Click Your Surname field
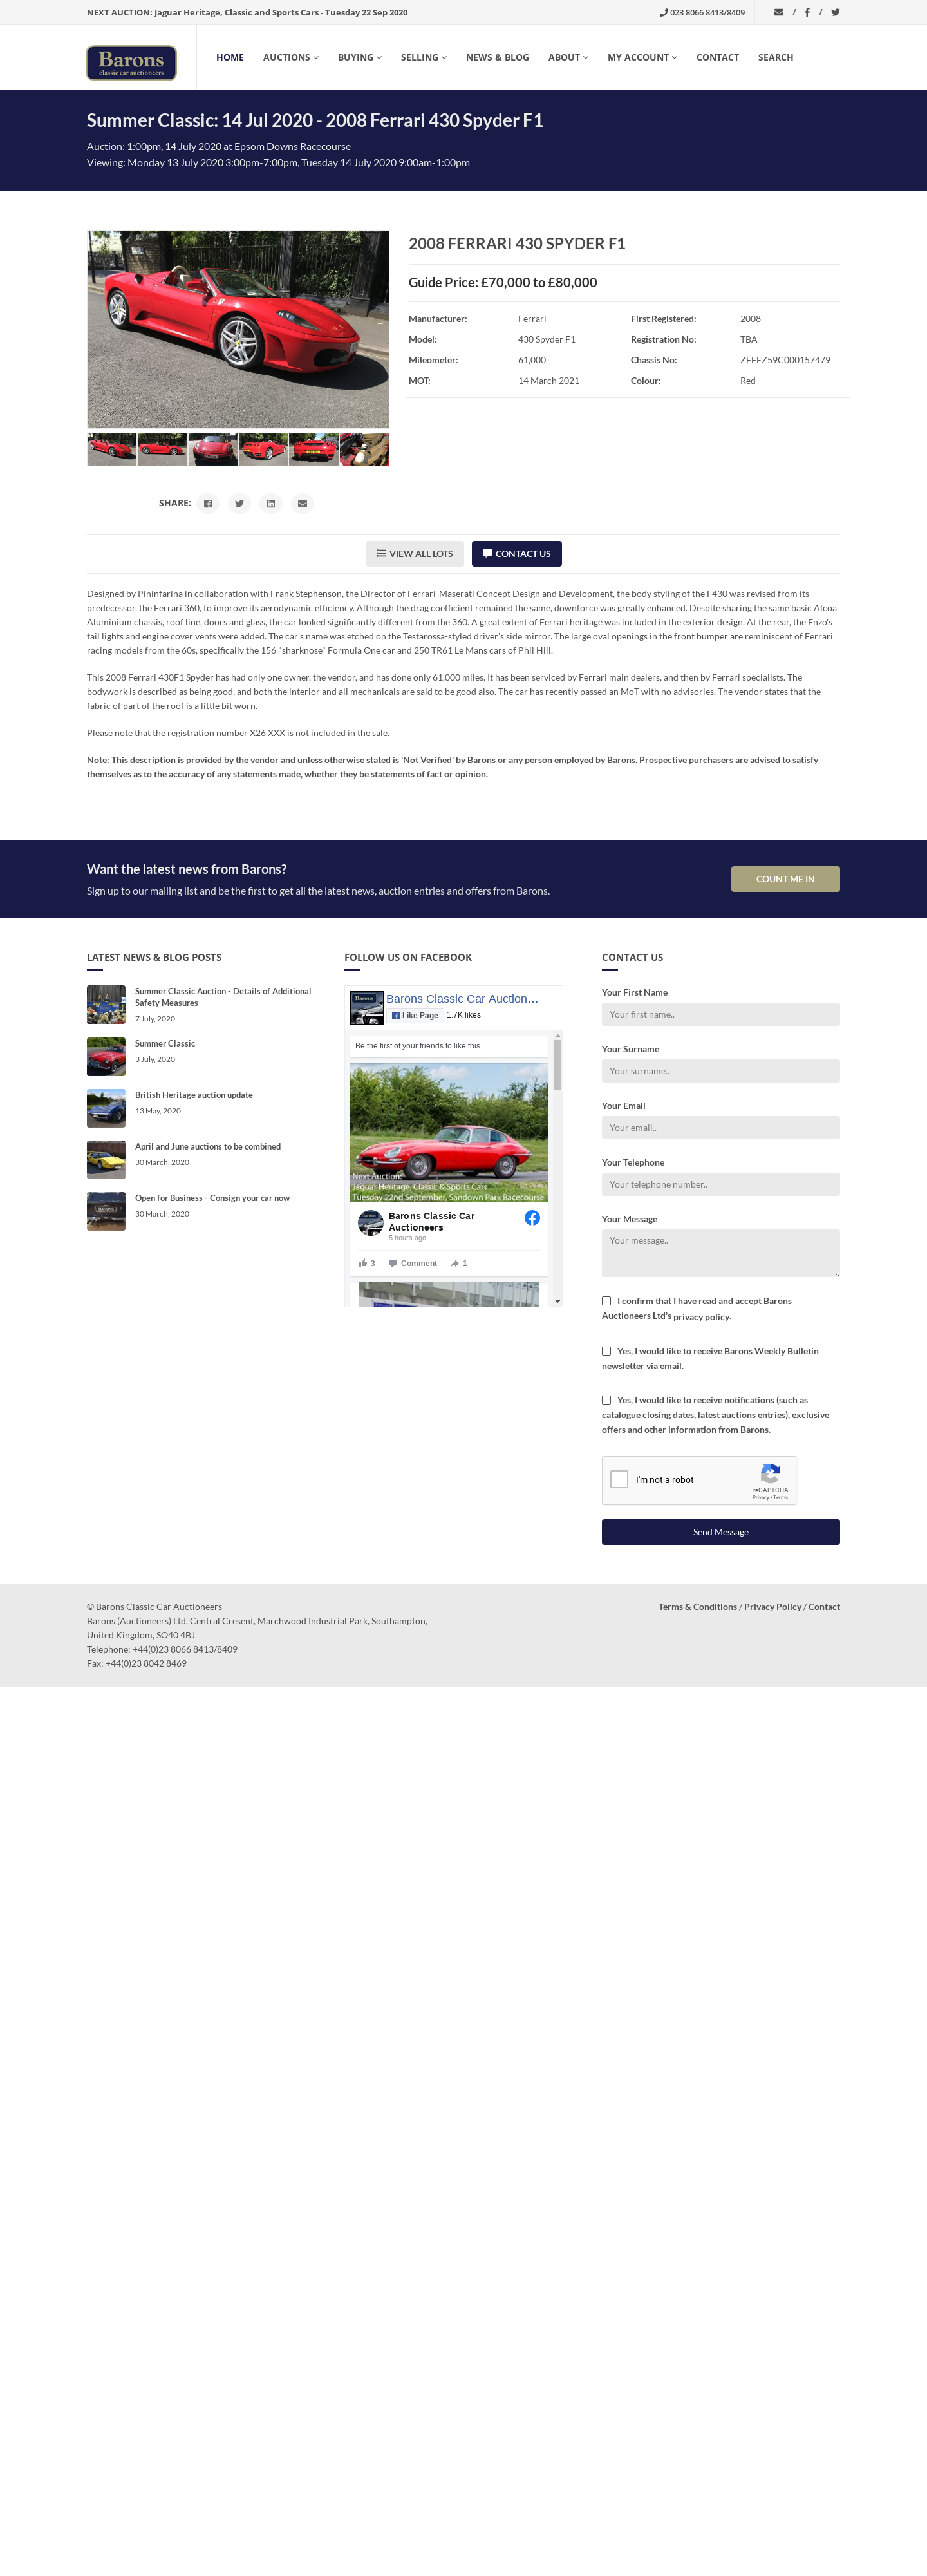 [720, 1071]
